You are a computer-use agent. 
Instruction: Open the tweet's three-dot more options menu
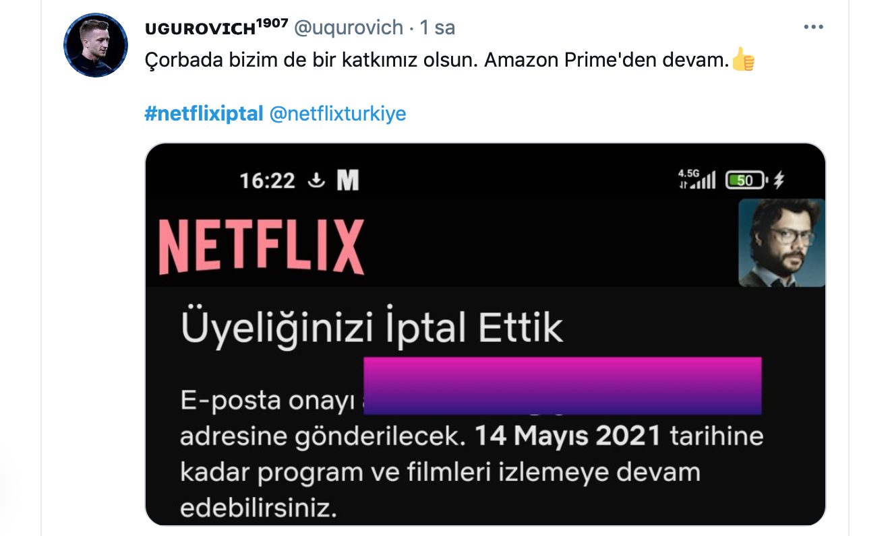click(x=814, y=28)
